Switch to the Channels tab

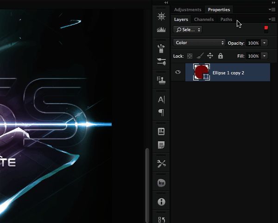pos(204,20)
